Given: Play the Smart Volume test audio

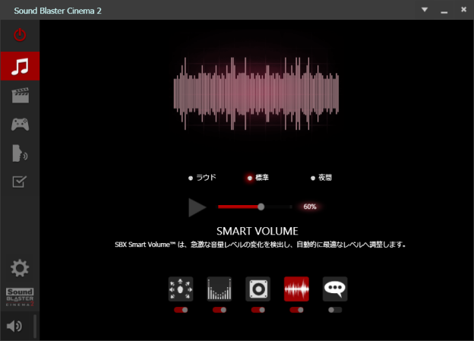Looking at the screenshot, I should 197,207.
